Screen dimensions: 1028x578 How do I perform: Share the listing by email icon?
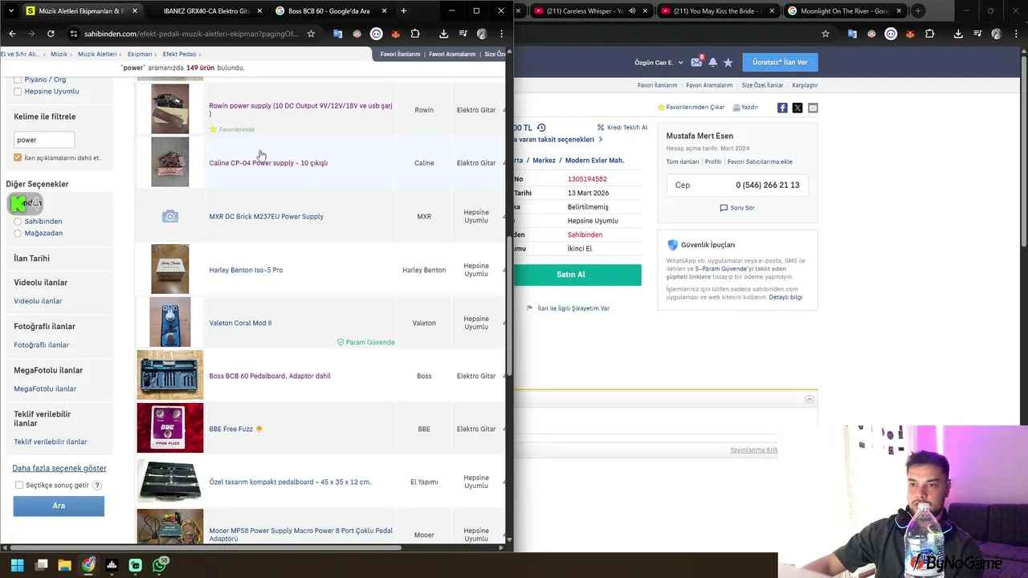point(813,108)
